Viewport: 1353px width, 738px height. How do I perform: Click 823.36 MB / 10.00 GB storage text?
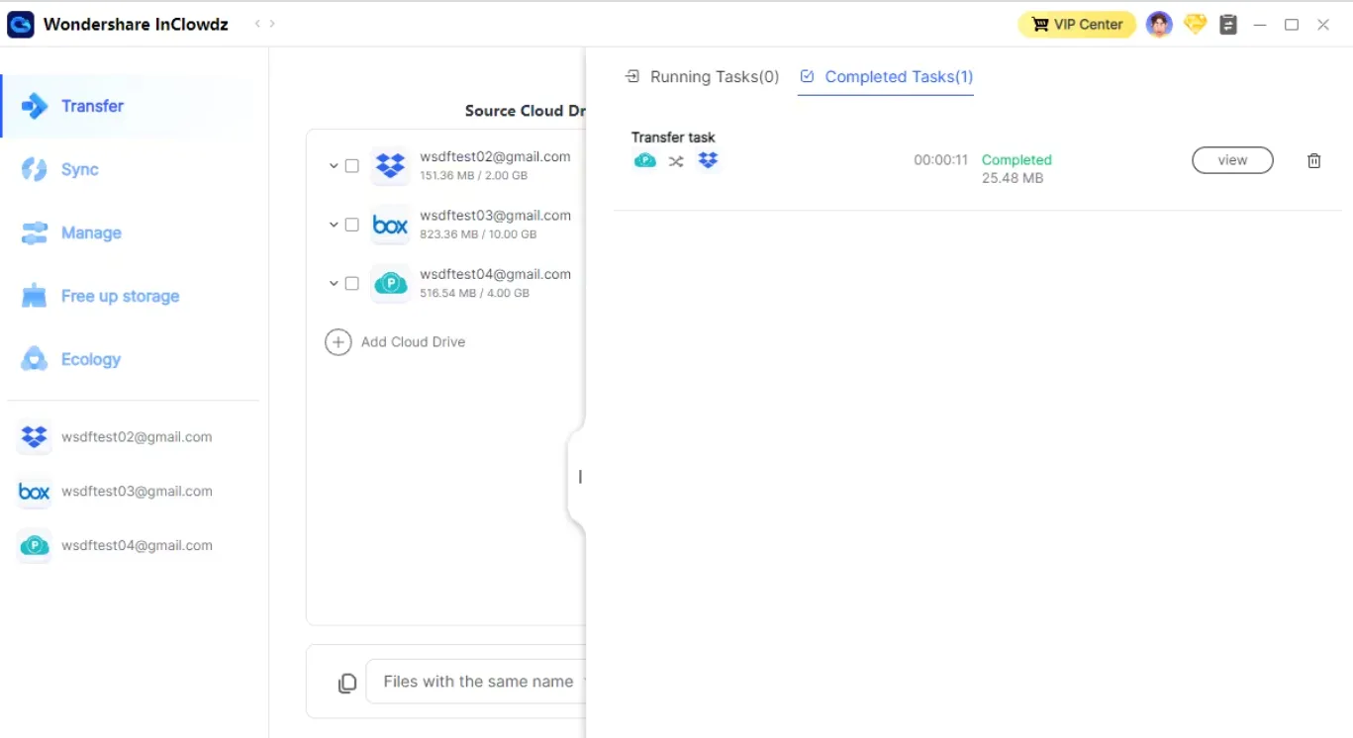click(478, 234)
